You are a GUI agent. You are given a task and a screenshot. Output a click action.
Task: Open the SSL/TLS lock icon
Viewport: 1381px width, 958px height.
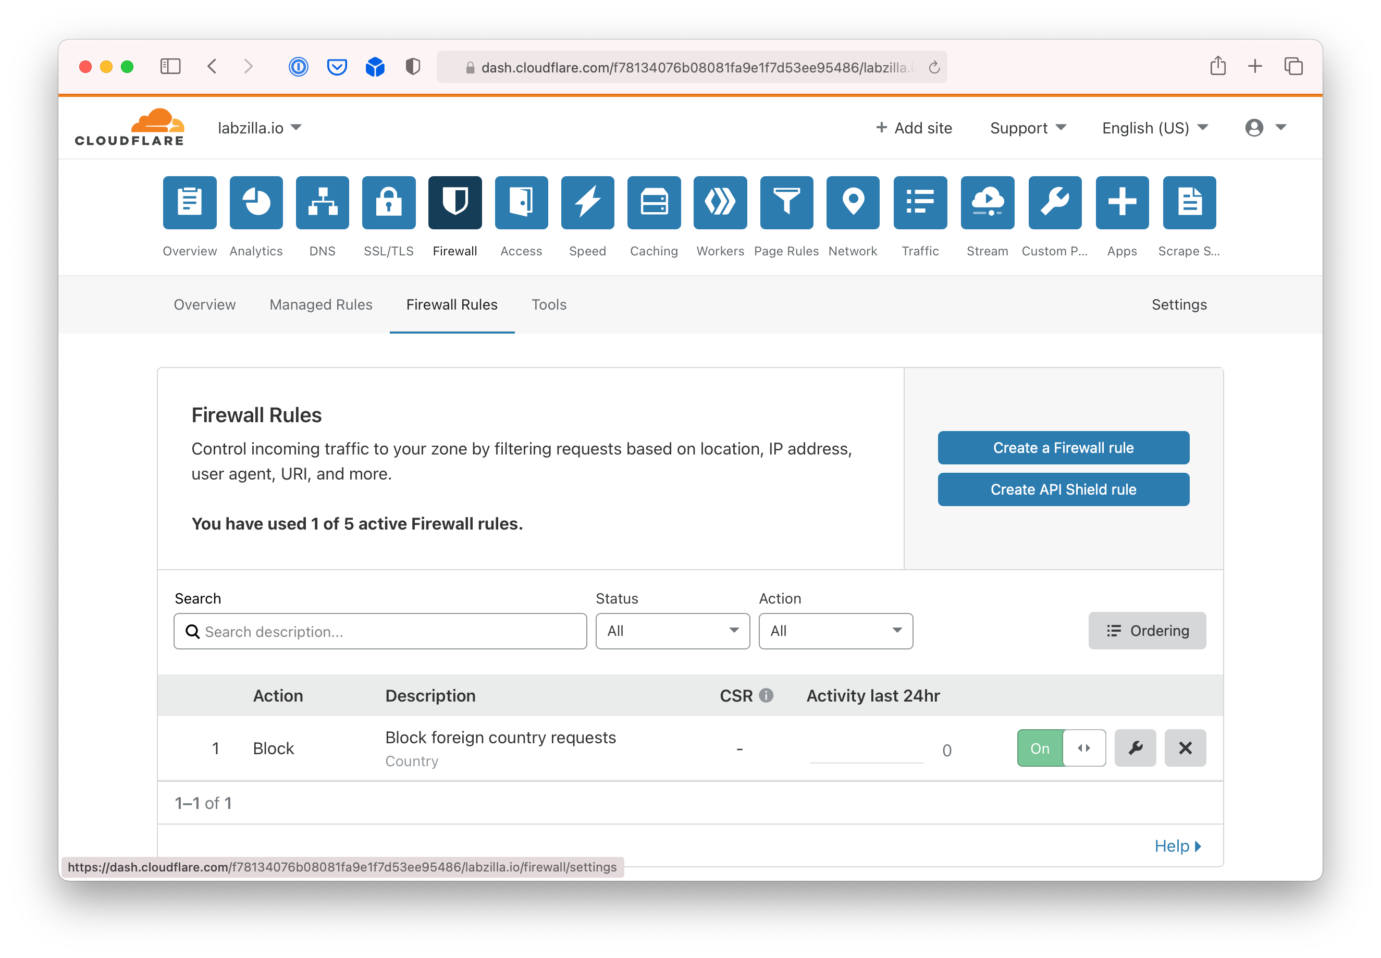(388, 203)
